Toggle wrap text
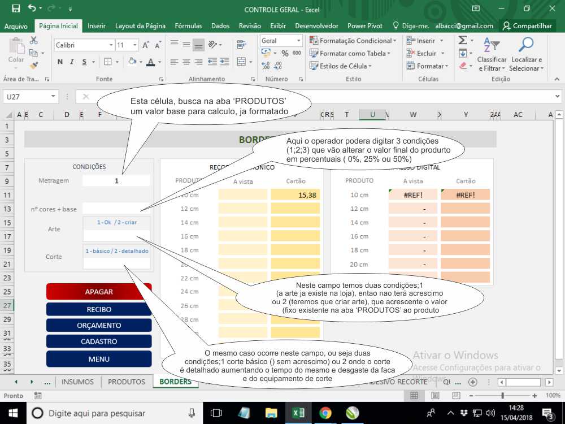Viewport: 565px width, 424px height. point(241,44)
